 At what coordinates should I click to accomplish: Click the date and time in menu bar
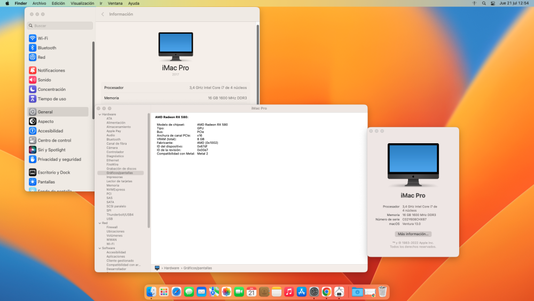[514, 3]
